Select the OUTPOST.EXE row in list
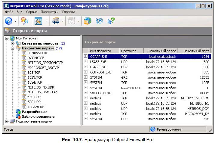The width and height of the screenshot is (215, 143). 101,72
